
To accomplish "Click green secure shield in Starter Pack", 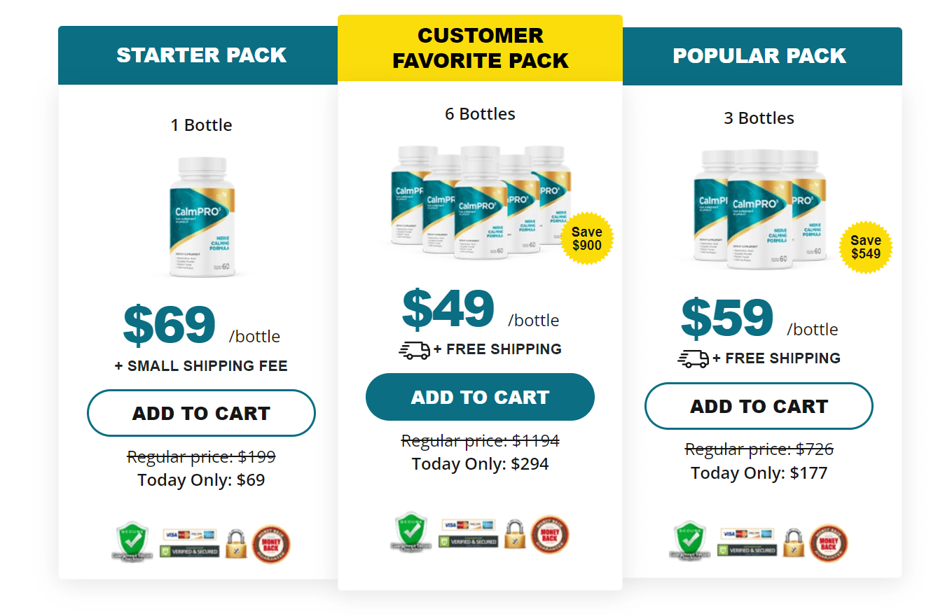I will pos(132,541).
